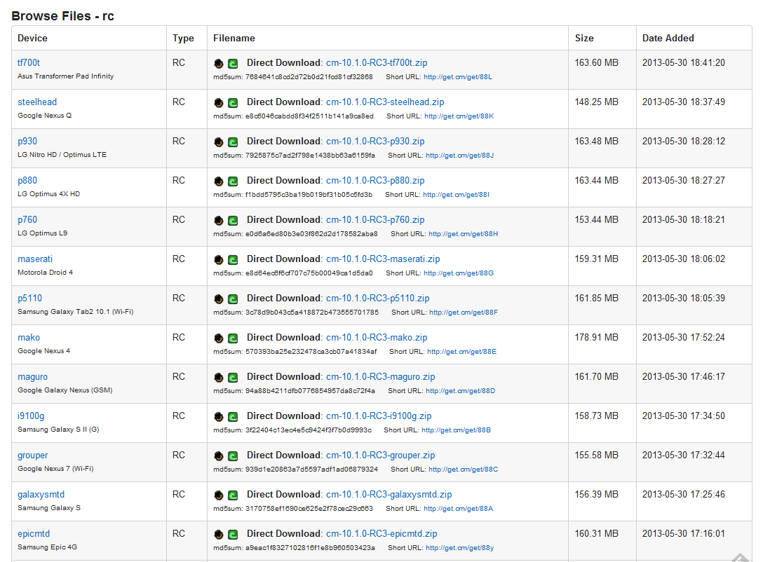
Task: Download cm-10.1.0-RC3-steelhead.zip
Action: click(385, 102)
